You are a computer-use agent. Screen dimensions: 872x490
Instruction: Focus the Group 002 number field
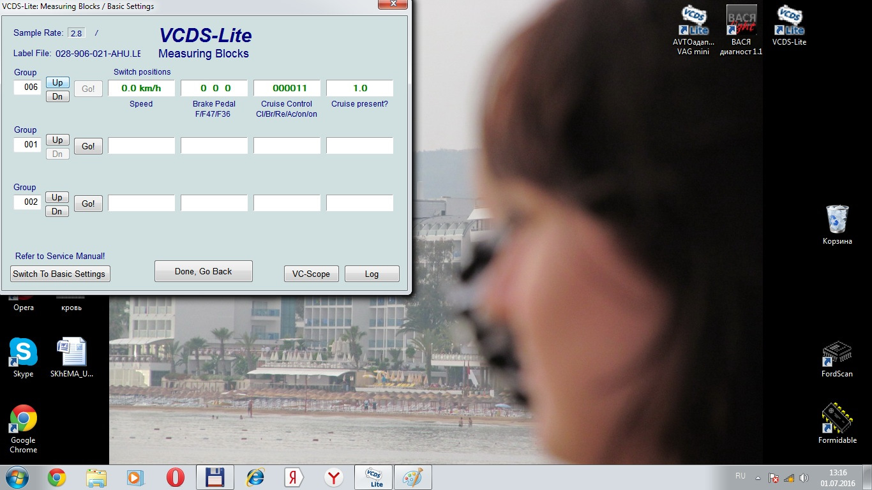pyautogui.click(x=27, y=202)
